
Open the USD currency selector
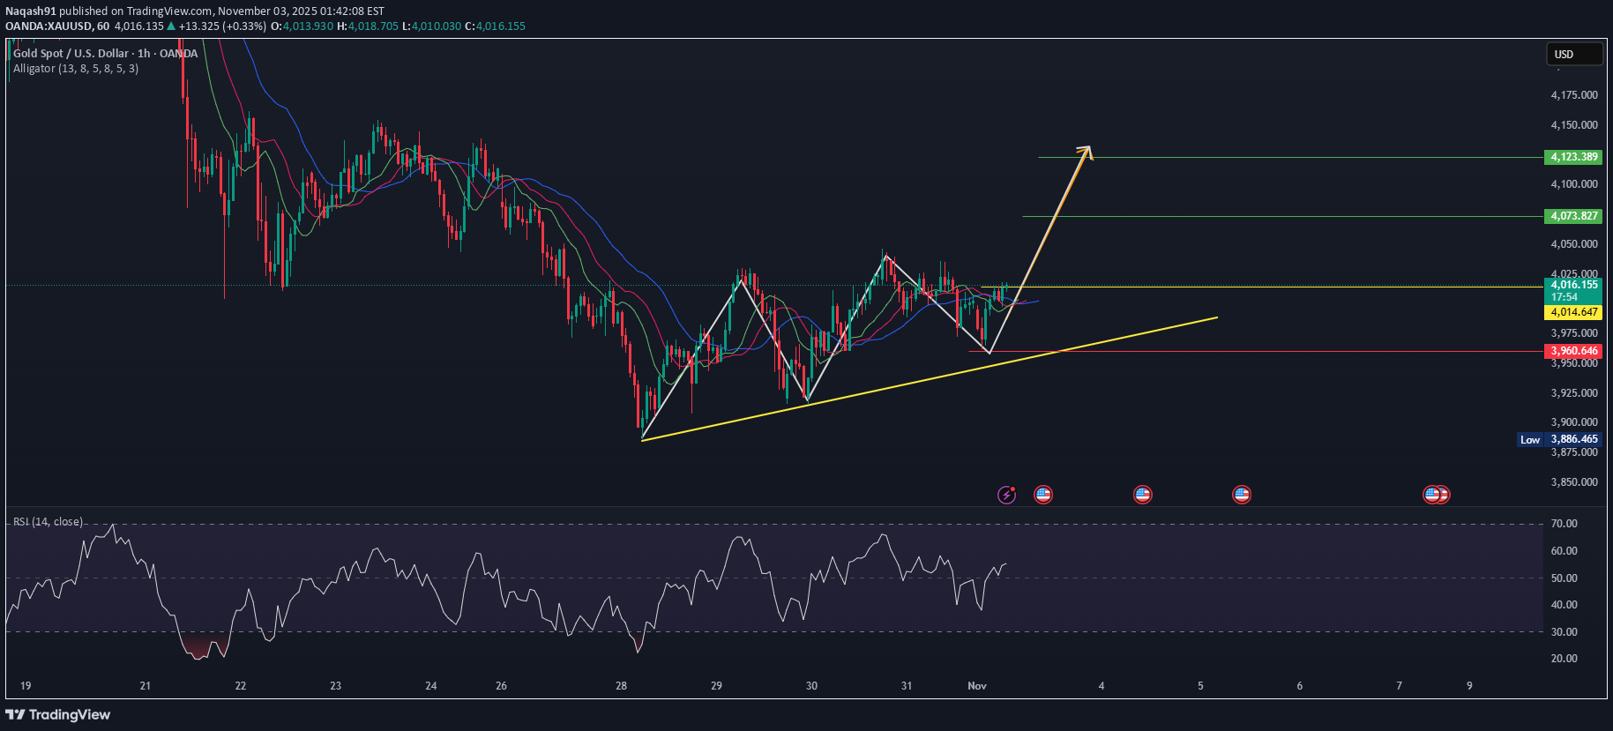[1573, 55]
